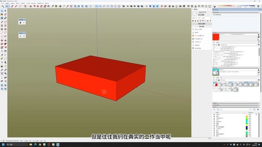This screenshot has height=147, width=262.
Task: Click the gear settings icon at top right toolbar end
Action: pyautogui.click(x=258, y=7)
